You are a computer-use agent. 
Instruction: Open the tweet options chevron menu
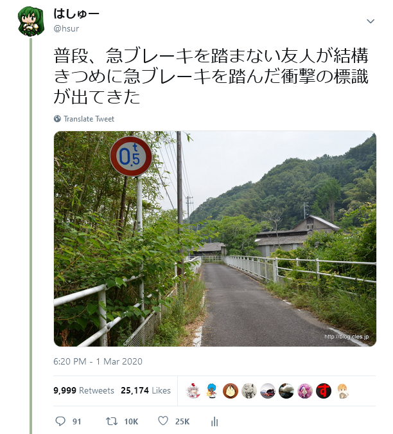[371, 21]
